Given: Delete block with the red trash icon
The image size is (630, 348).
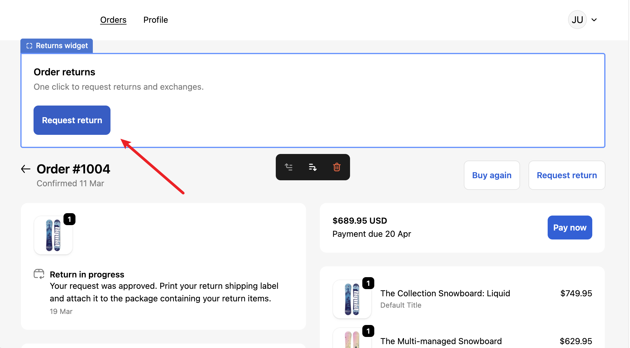Looking at the screenshot, I should click(337, 167).
